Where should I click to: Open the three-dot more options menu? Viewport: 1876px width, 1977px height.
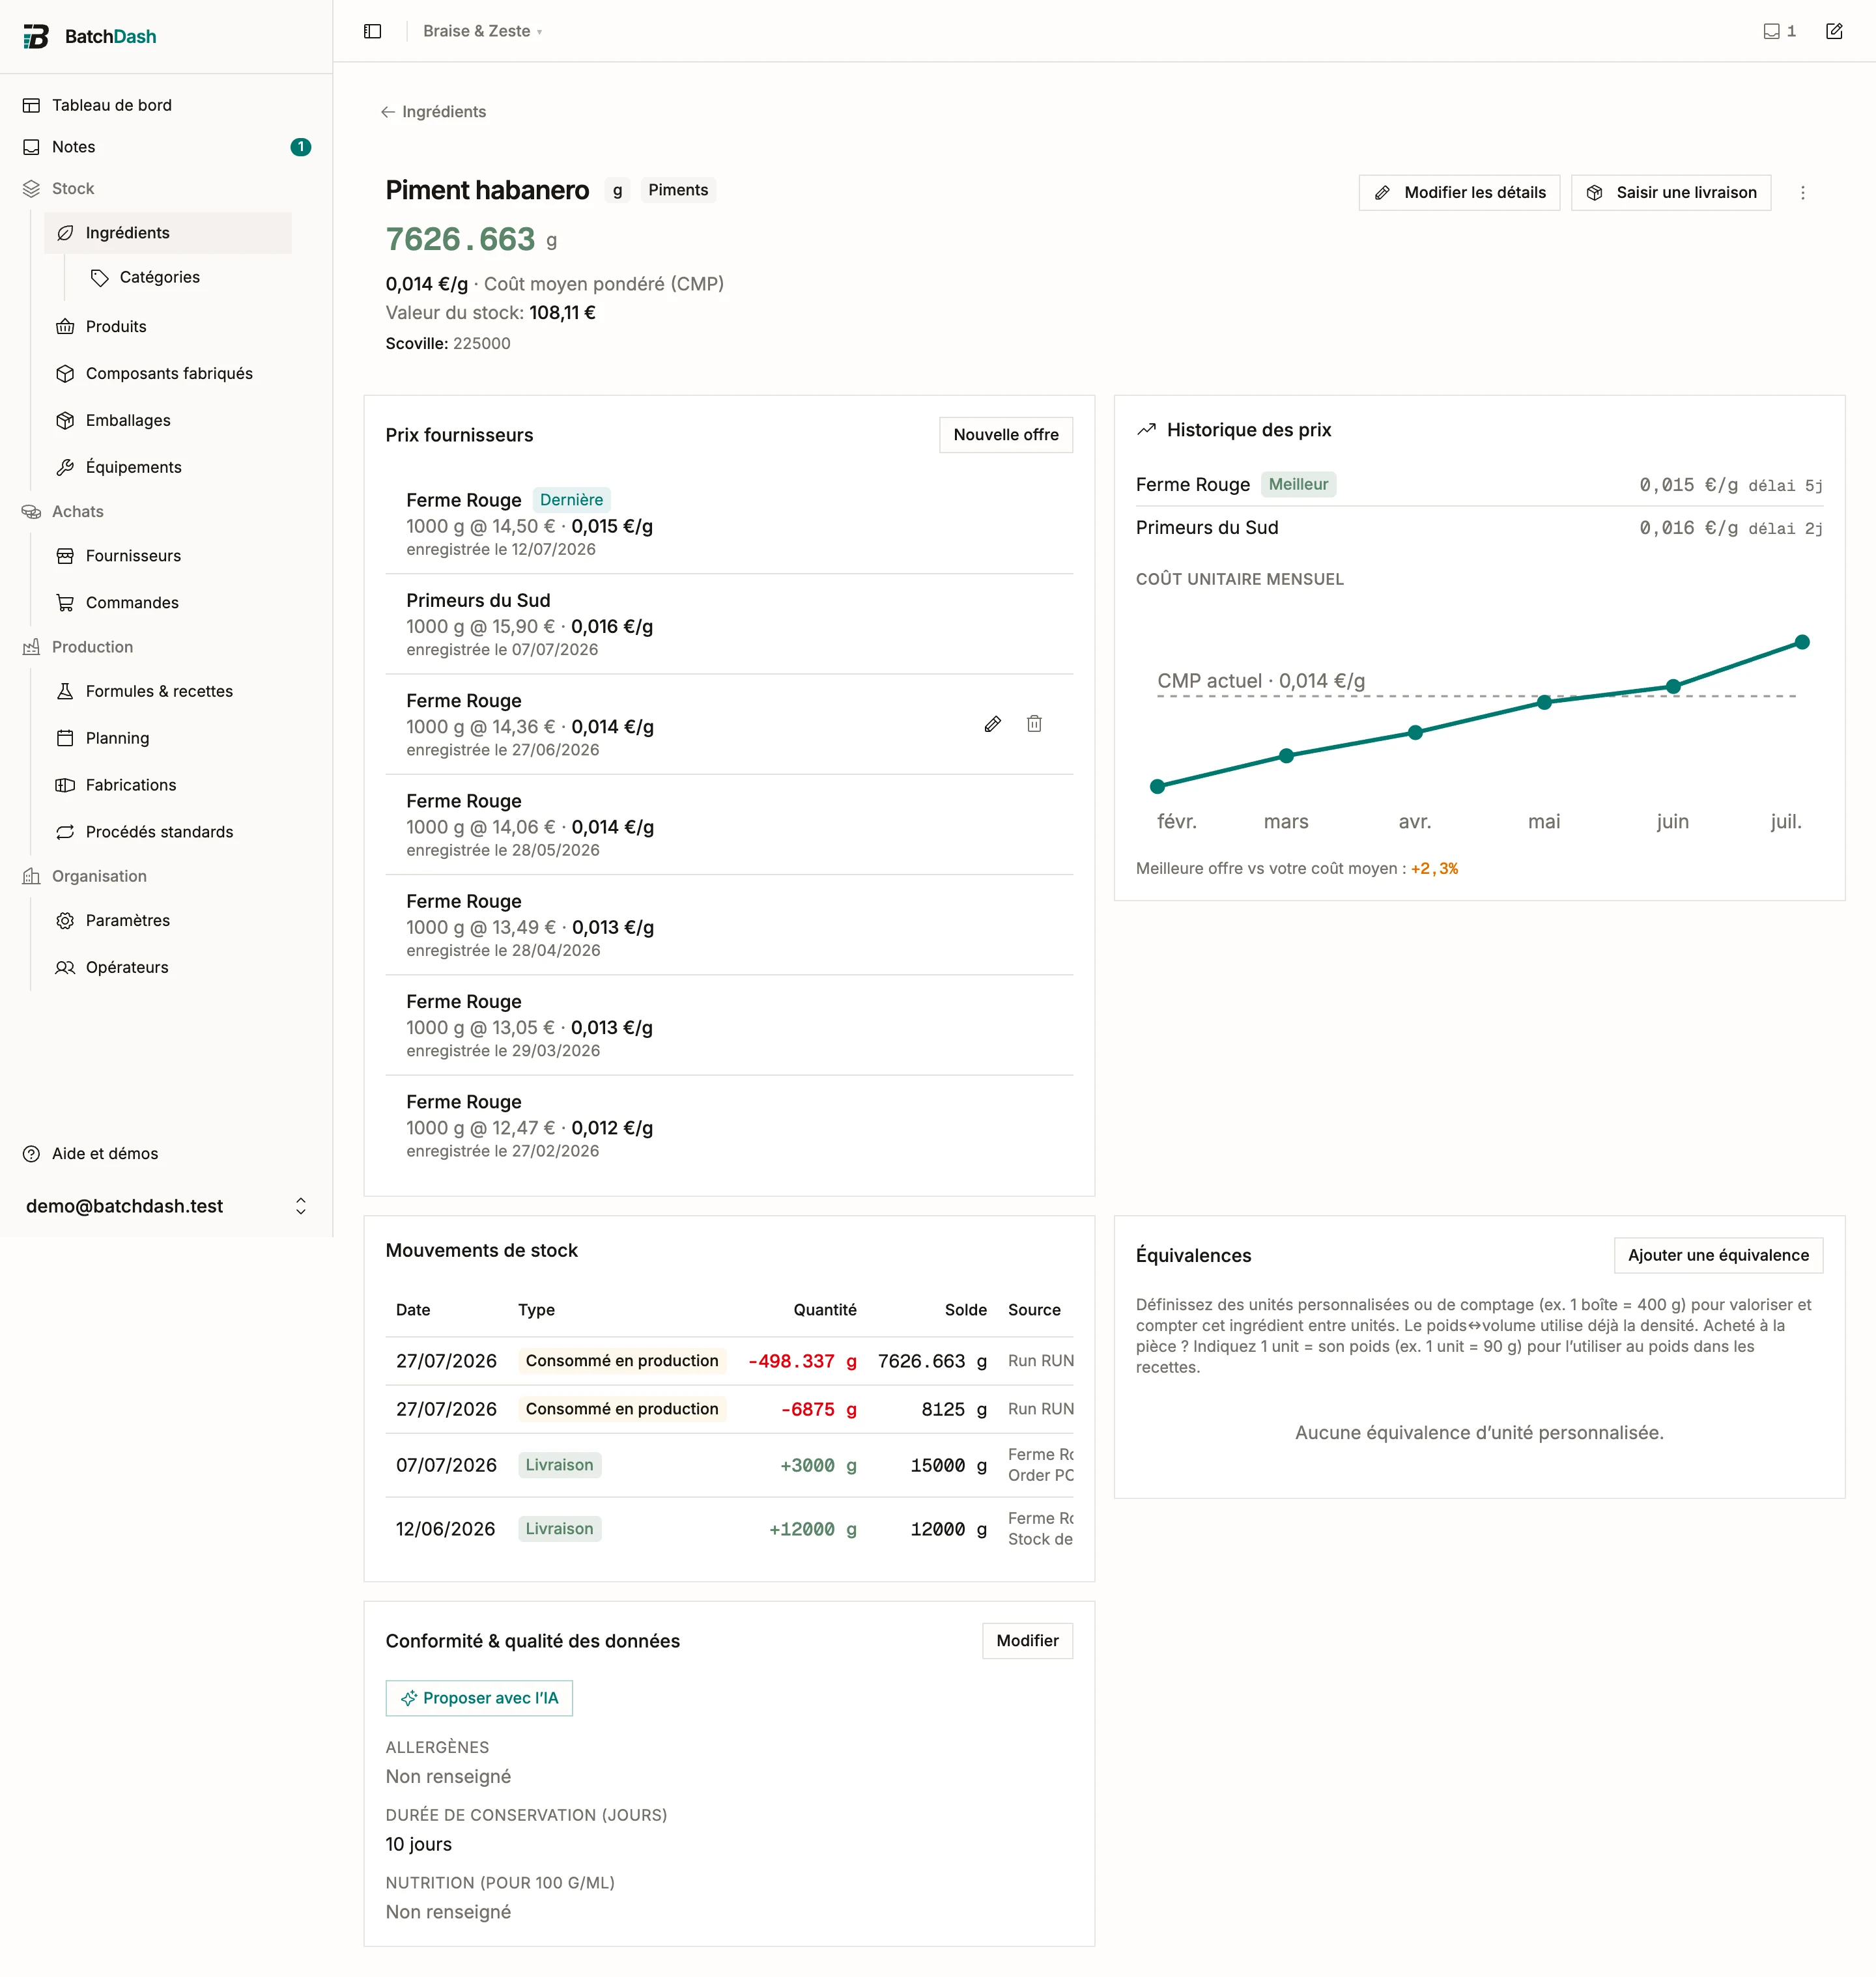click(1803, 193)
